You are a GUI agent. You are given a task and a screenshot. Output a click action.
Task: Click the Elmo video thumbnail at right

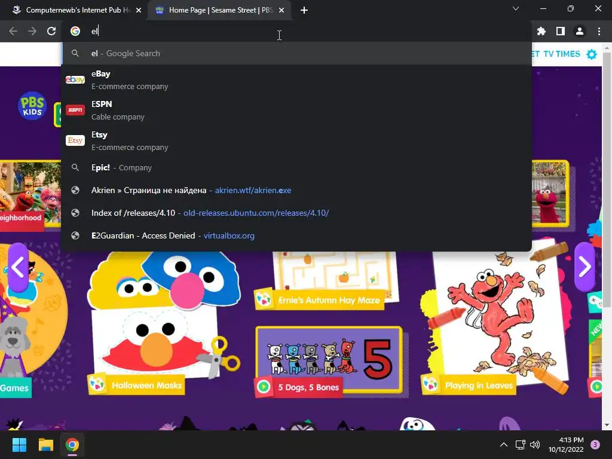click(x=550, y=193)
